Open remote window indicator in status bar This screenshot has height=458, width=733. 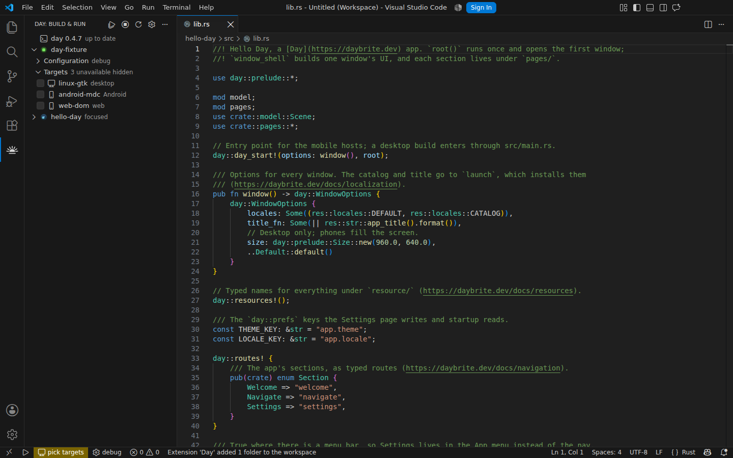pos(9,452)
